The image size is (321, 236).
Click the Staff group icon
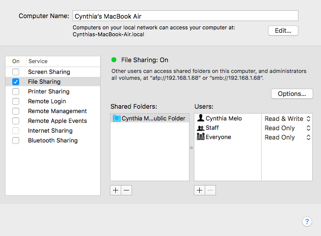coord(200,128)
